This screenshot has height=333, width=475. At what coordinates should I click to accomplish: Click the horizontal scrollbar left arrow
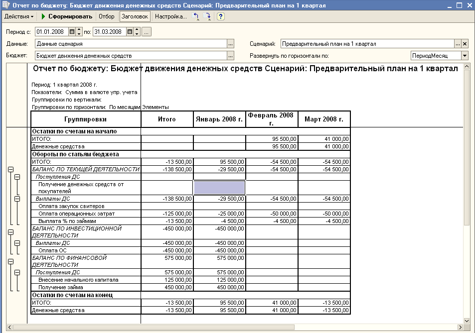click(9, 327)
